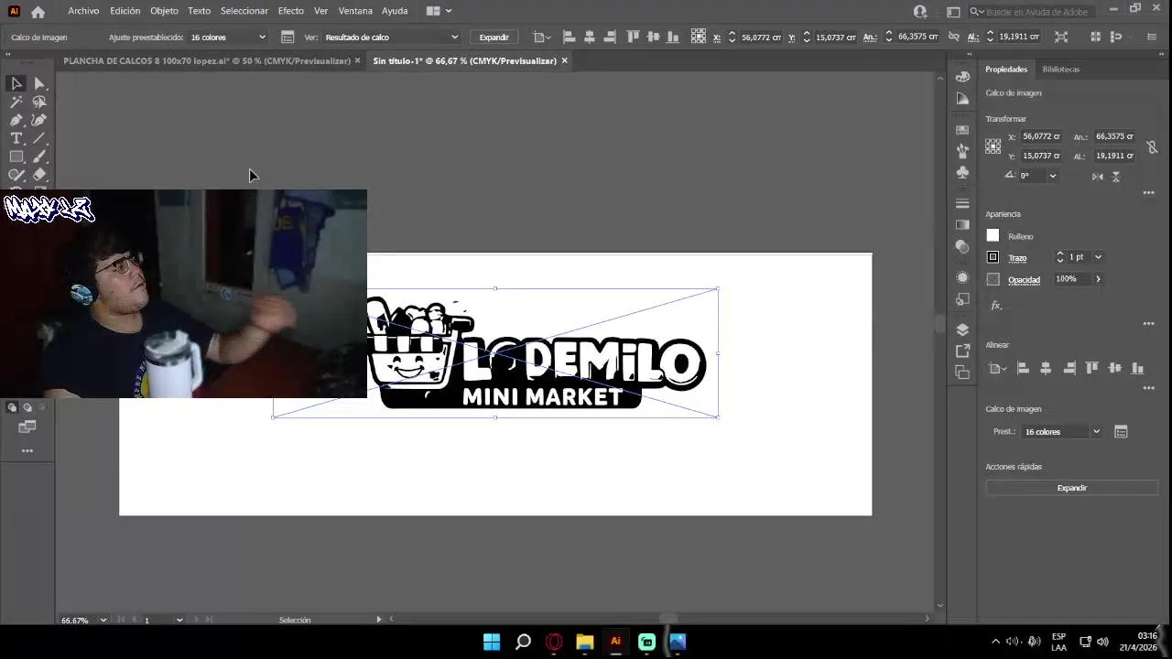Set reference point grid in control bar

tap(699, 37)
